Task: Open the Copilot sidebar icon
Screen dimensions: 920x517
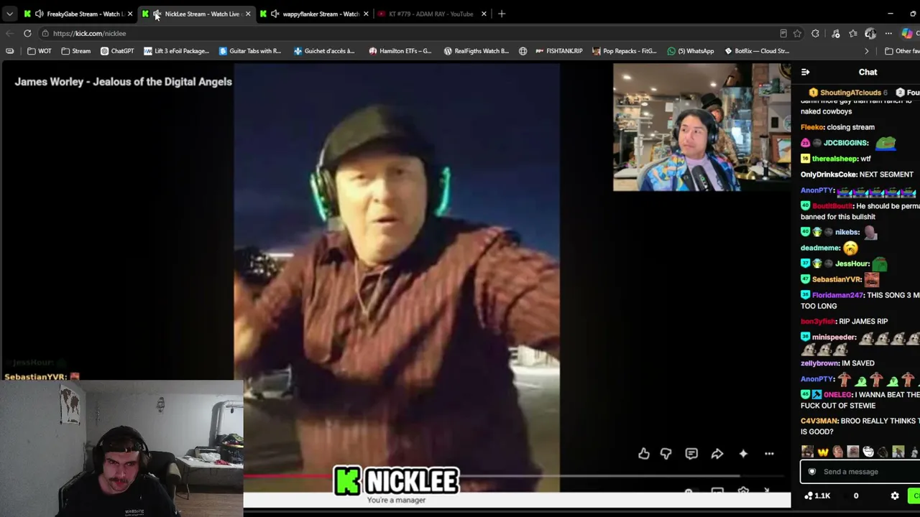Action: coord(907,33)
